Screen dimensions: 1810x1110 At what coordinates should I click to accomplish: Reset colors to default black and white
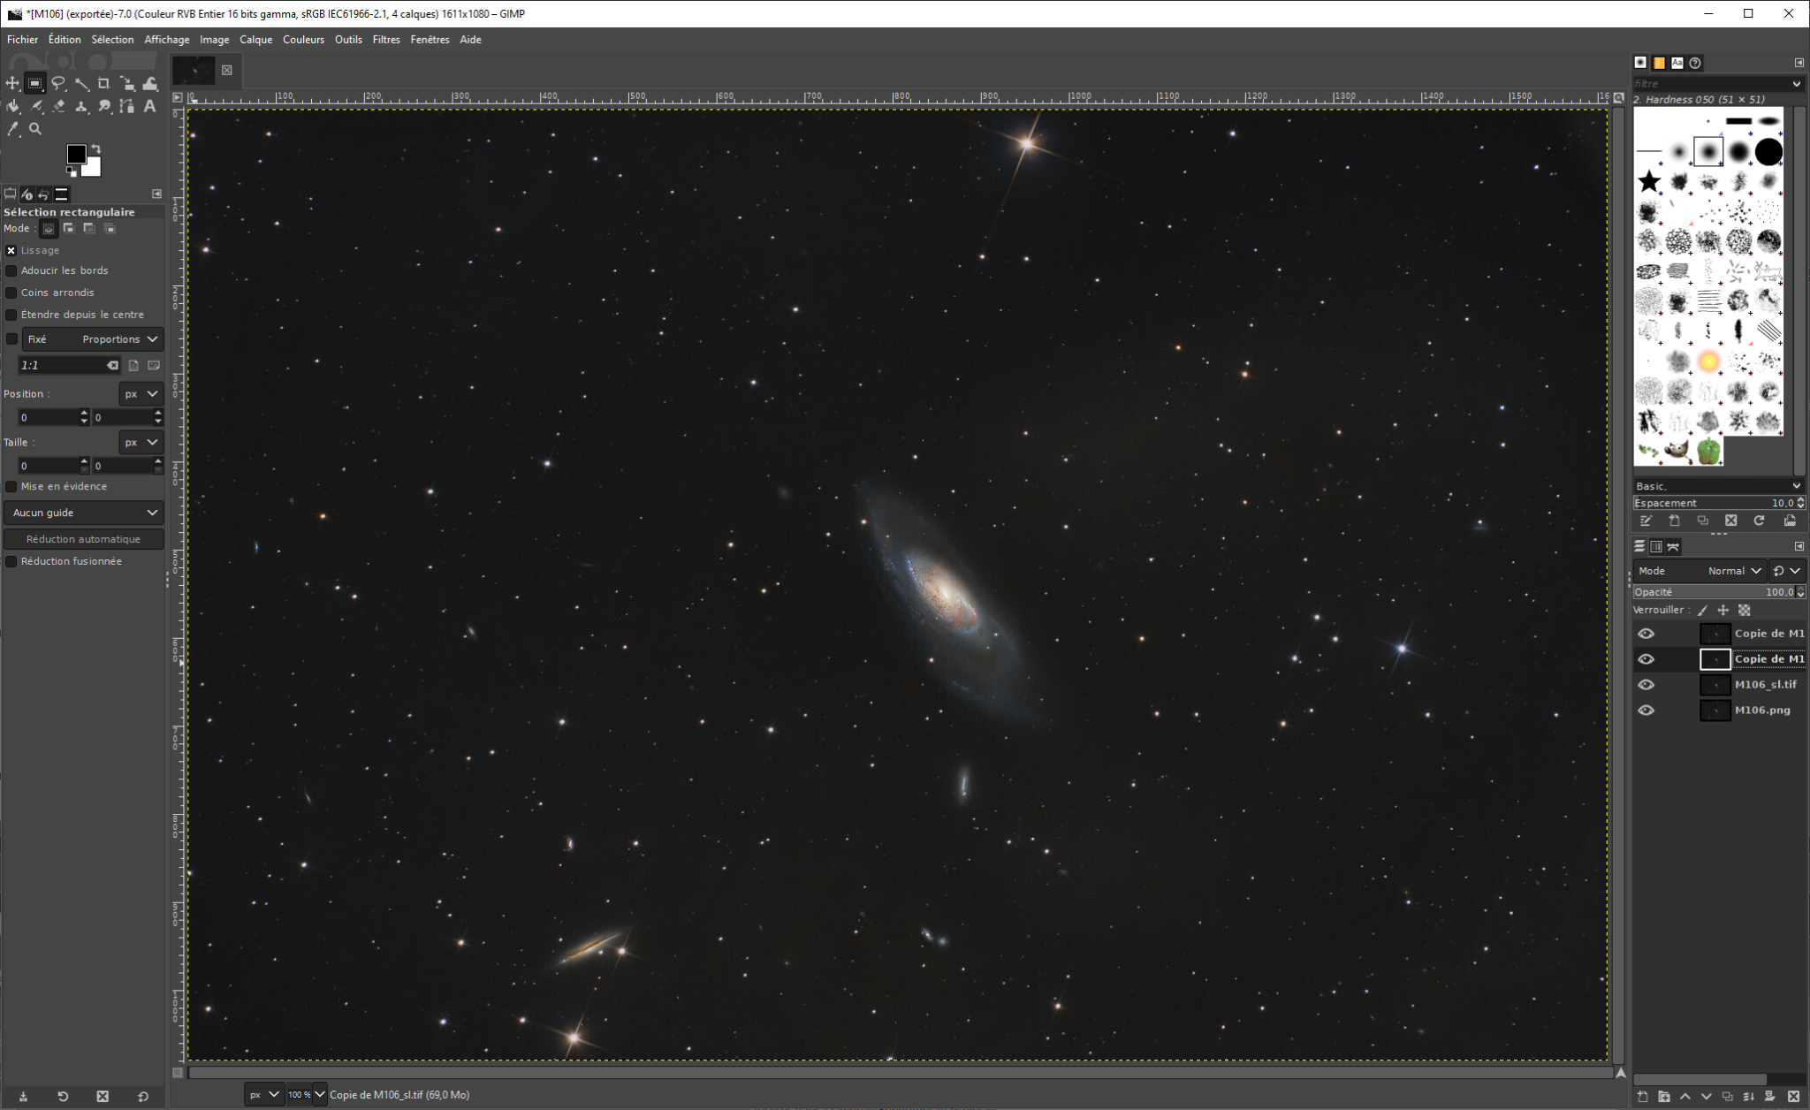(72, 172)
